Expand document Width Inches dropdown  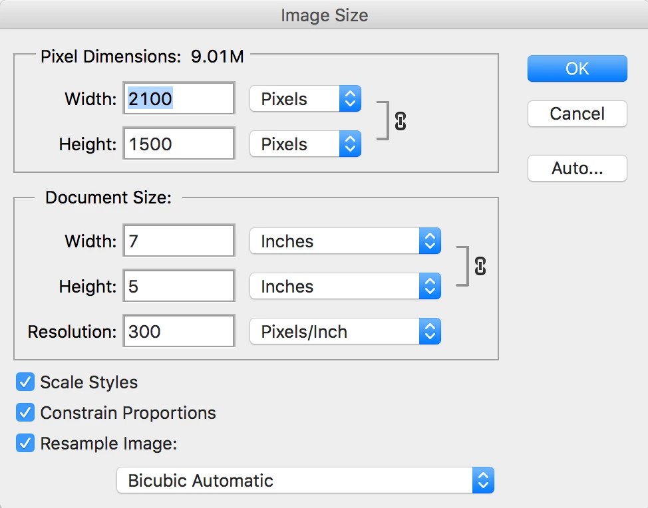pos(345,241)
